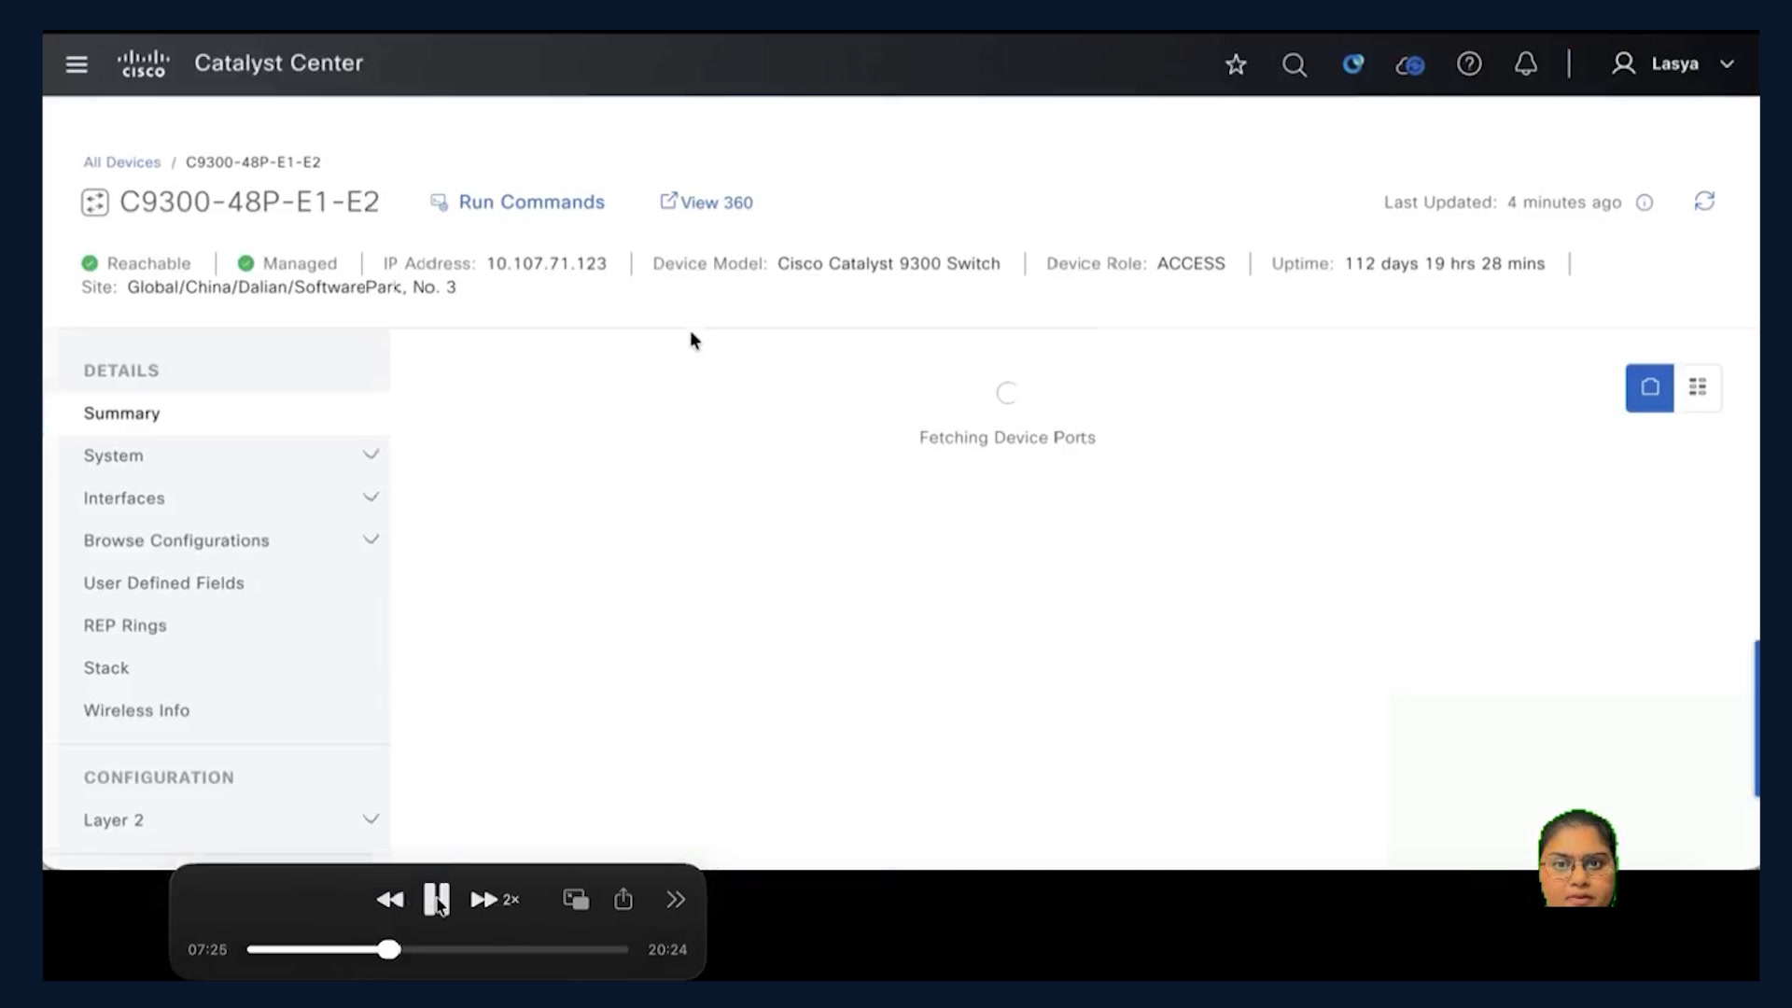Open the AI assistant icon
Image resolution: width=1792 pixels, height=1008 pixels.
click(1352, 64)
